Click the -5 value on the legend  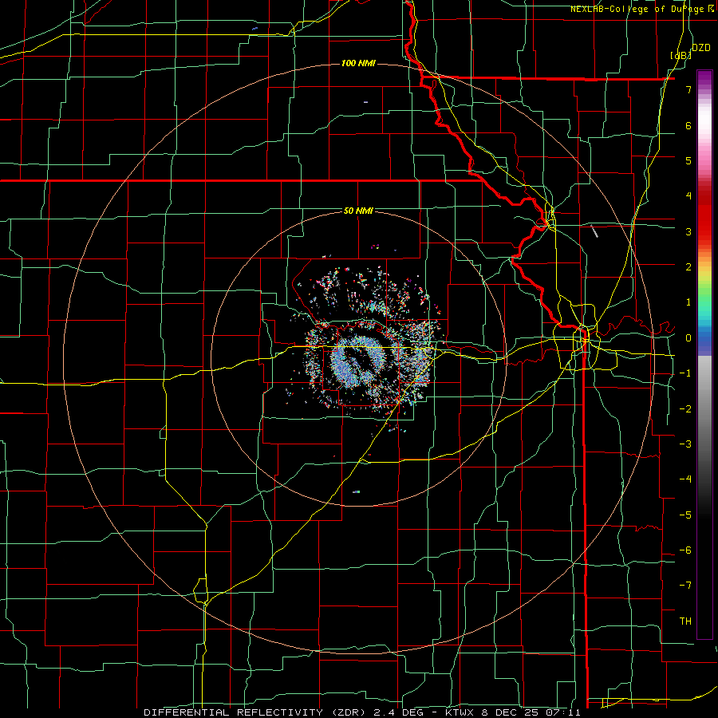[x=685, y=515]
